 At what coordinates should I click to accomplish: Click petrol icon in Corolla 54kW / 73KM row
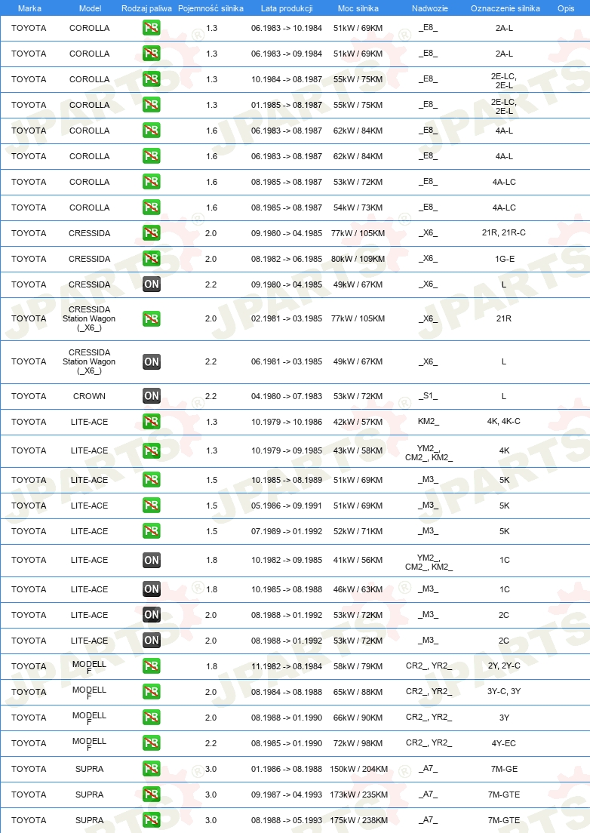tap(152, 207)
